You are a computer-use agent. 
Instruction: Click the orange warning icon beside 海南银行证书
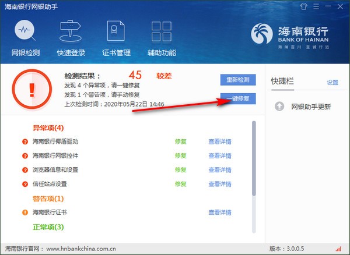pyautogui.click(x=25, y=212)
